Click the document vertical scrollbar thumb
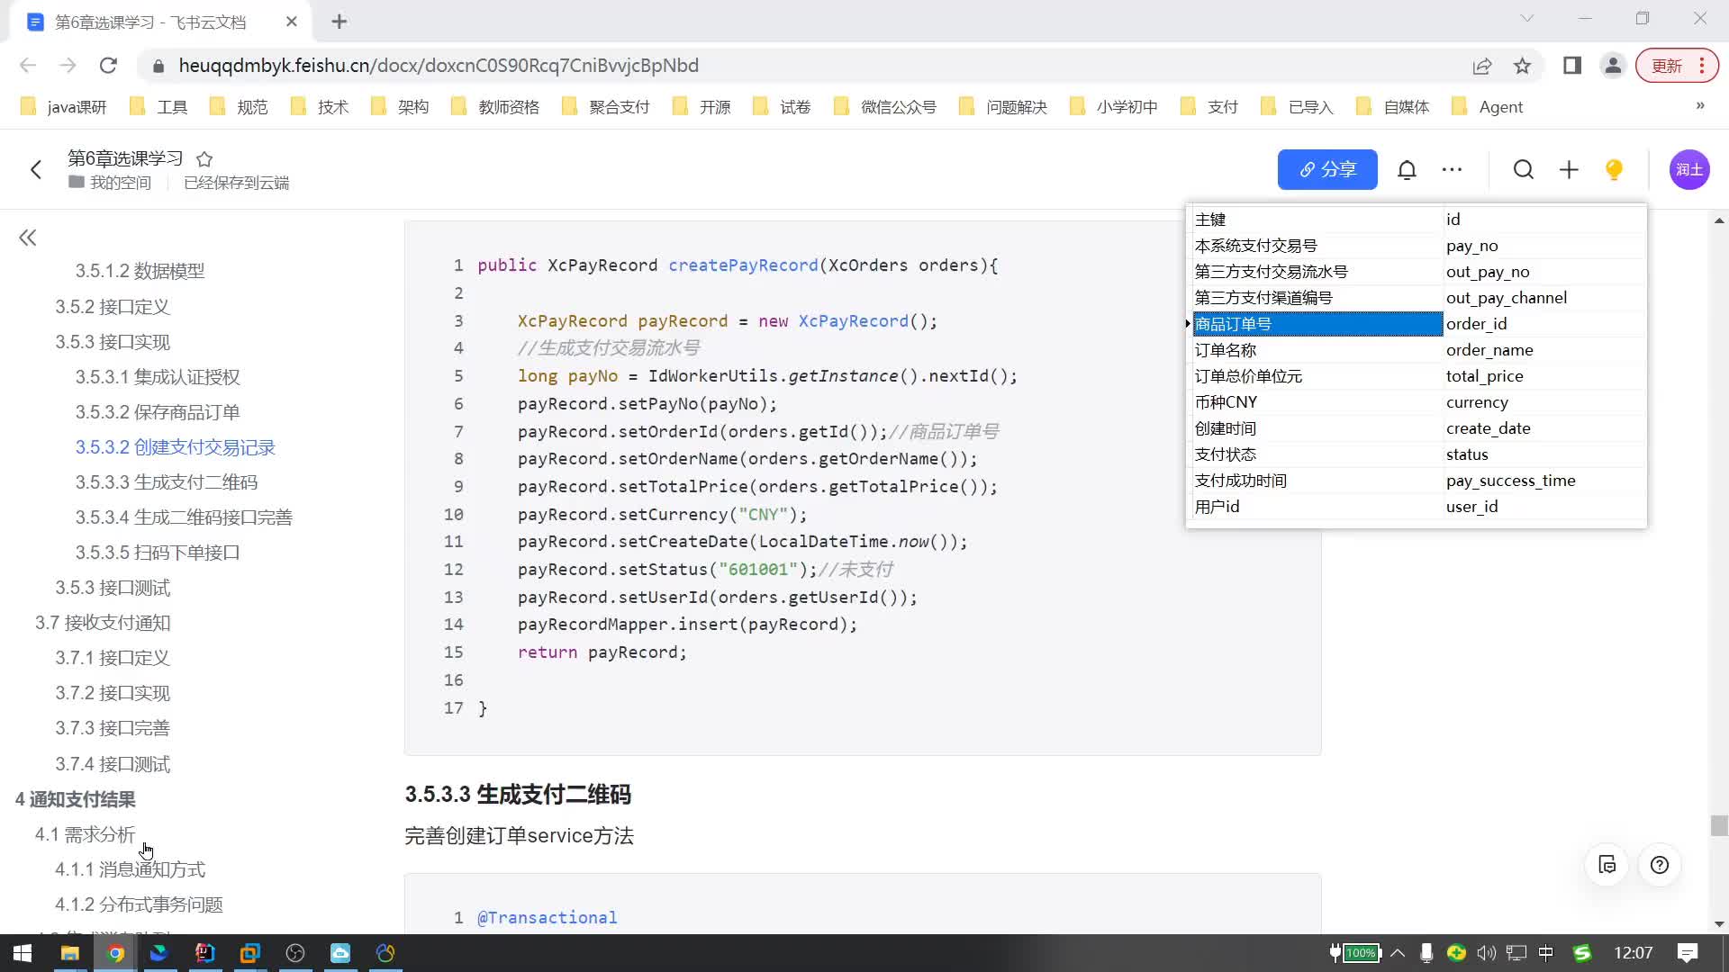The image size is (1729, 972). click(1719, 825)
